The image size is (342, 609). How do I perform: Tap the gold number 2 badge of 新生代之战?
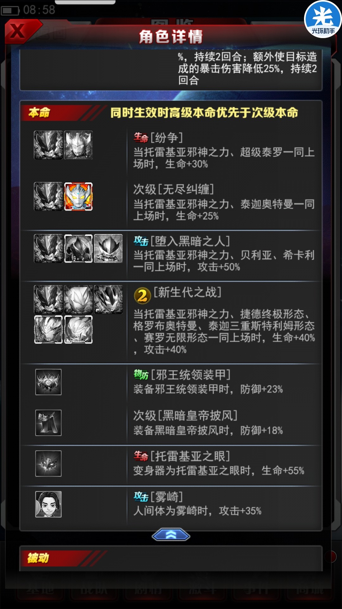(x=142, y=296)
